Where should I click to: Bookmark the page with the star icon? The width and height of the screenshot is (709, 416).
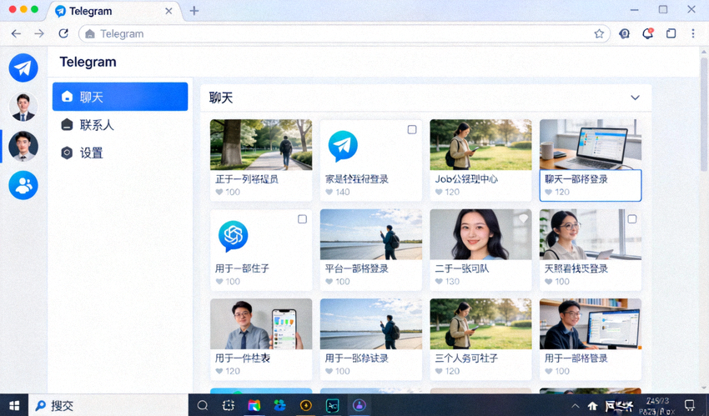pos(599,33)
